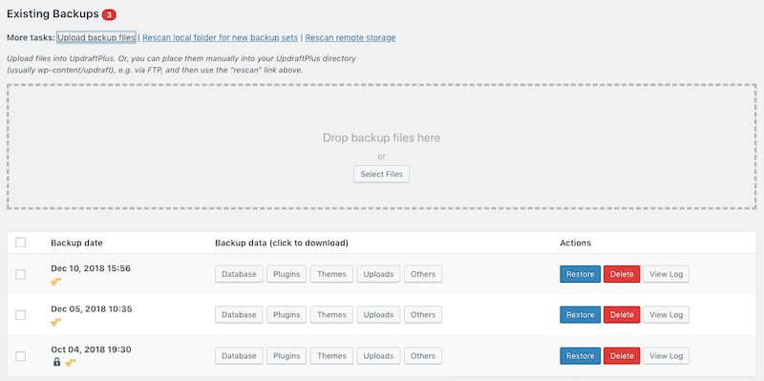Download Plugins from Dec 05 backup
Viewport: 764px width, 381px height.
point(286,315)
